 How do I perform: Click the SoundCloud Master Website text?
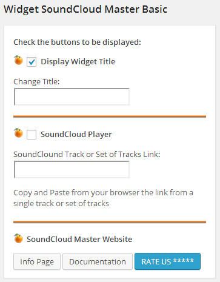[79, 239]
